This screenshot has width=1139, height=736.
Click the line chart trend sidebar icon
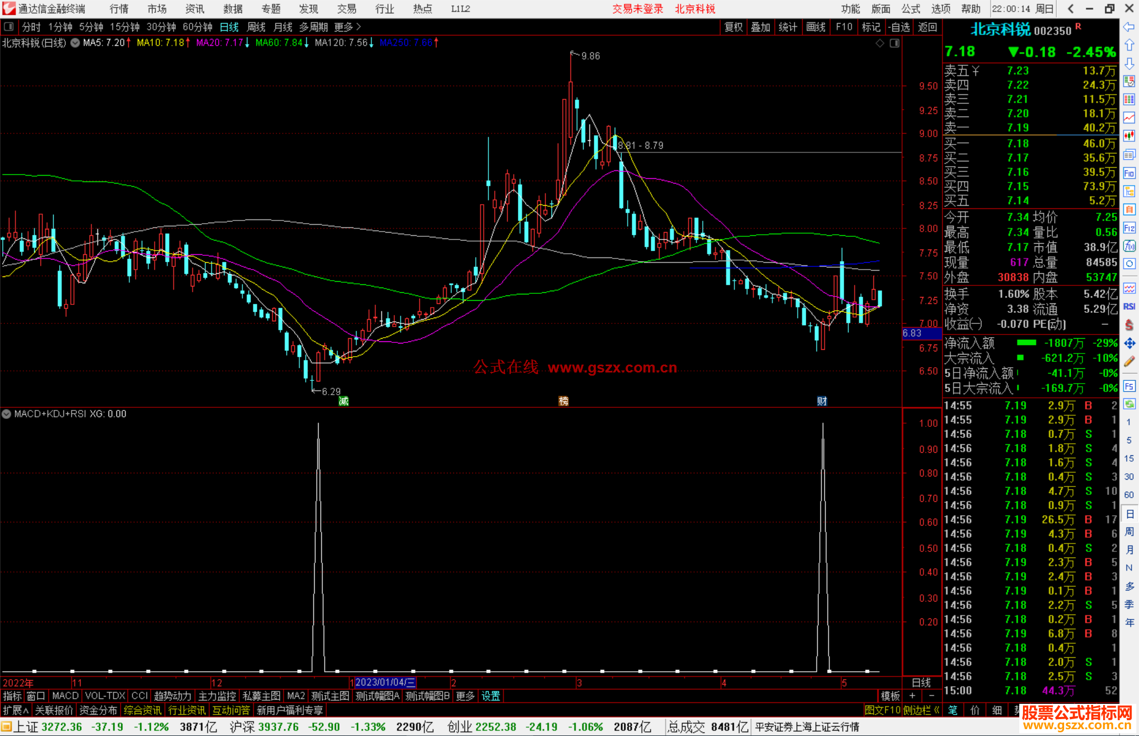click(x=1129, y=118)
